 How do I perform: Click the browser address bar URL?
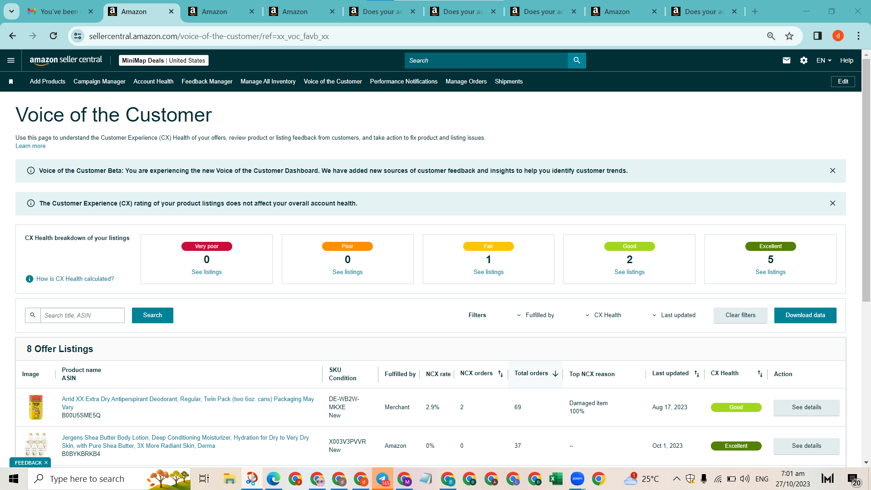click(x=209, y=36)
